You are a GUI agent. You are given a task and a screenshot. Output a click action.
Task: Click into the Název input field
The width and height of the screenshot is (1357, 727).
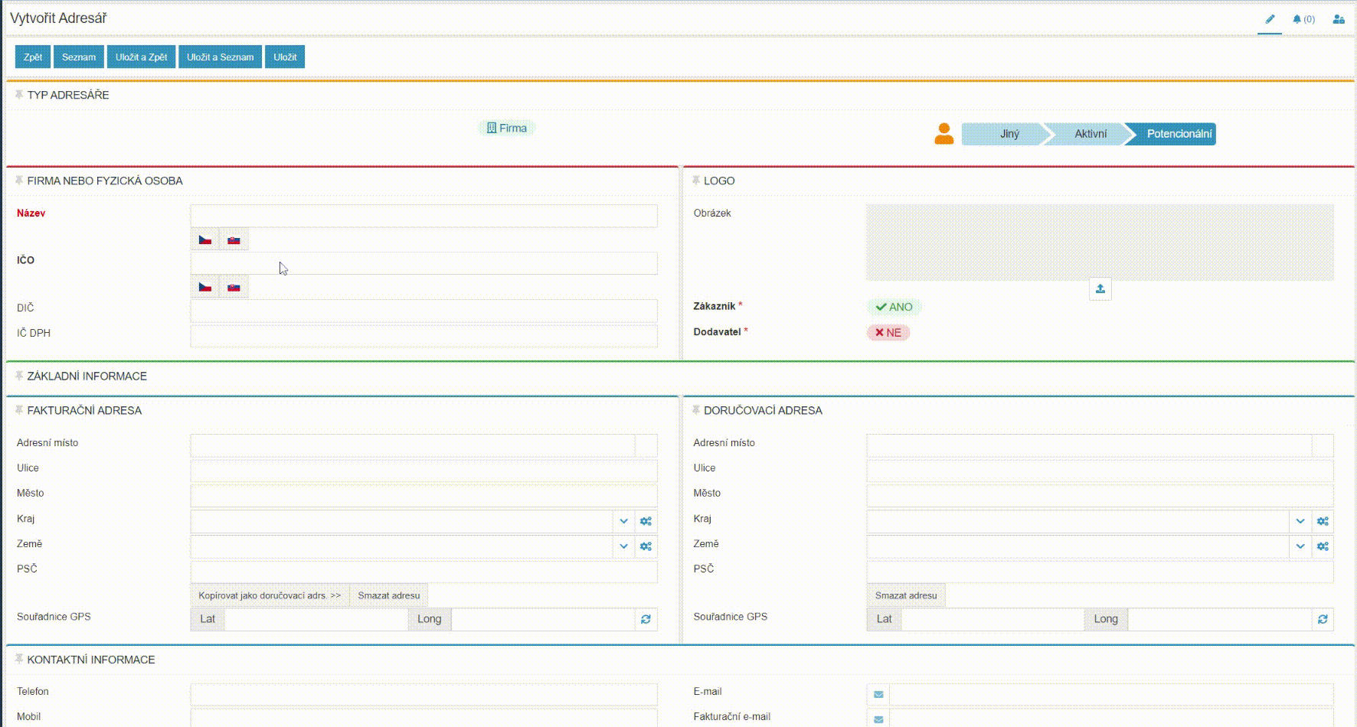point(423,216)
